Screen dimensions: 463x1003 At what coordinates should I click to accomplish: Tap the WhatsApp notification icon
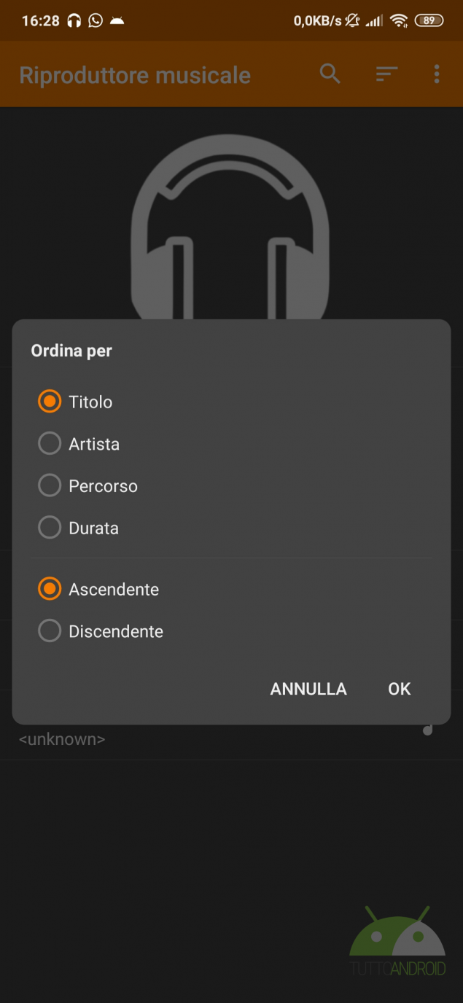pyautogui.click(x=96, y=20)
